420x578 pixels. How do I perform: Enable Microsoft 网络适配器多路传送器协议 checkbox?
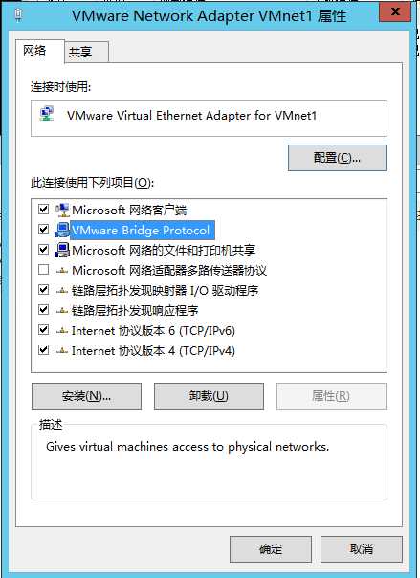point(43,270)
